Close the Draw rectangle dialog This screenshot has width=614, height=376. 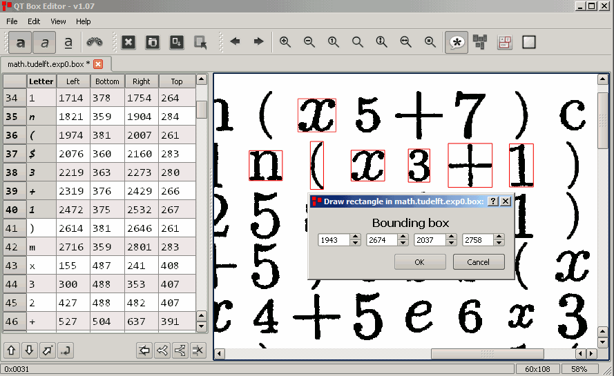506,201
